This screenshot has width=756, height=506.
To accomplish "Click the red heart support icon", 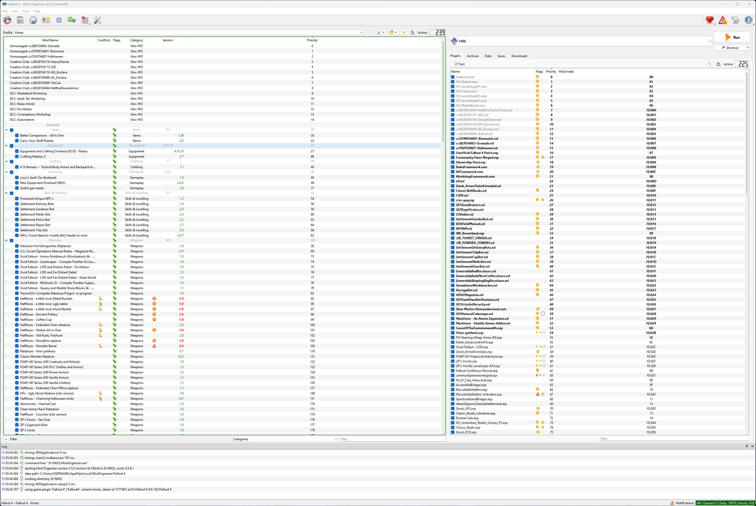I will coord(709,19).
